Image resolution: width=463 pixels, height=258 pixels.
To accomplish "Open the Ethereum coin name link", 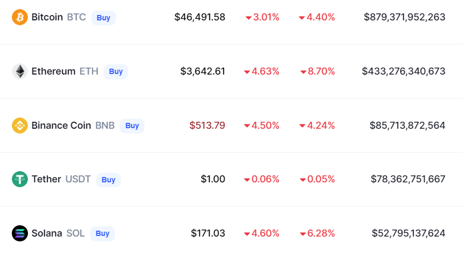I will (54, 71).
